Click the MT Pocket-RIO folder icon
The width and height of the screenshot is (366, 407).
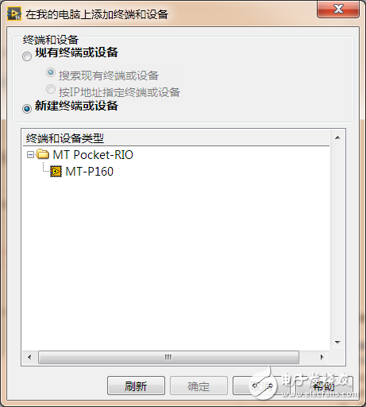pyautogui.click(x=43, y=154)
